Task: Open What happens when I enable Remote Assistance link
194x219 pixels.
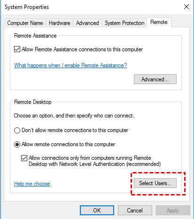Action: (x=70, y=65)
